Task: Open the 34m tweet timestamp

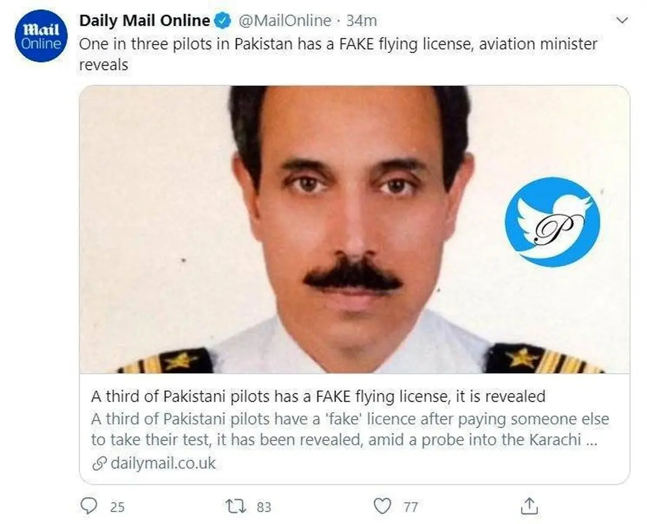Action: [x=361, y=21]
